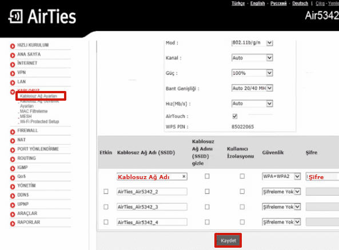This screenshot has width=339, height=250.
Task: Click the Şifre password input field
Action: [x=322, y=177]
